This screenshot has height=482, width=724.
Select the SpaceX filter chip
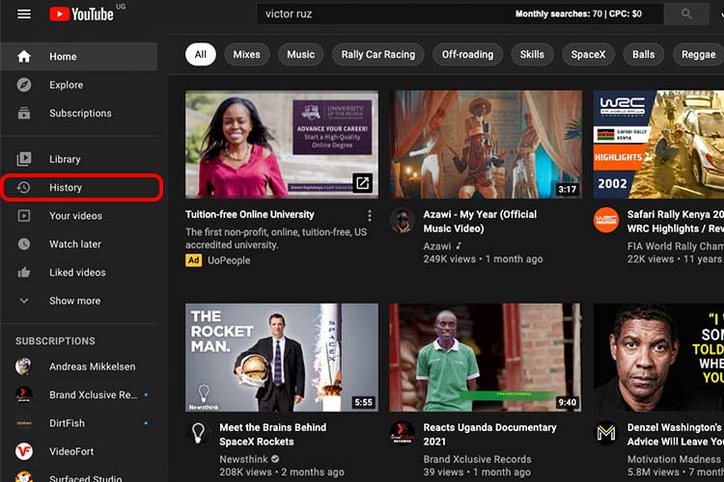click(x=588, y=54)
